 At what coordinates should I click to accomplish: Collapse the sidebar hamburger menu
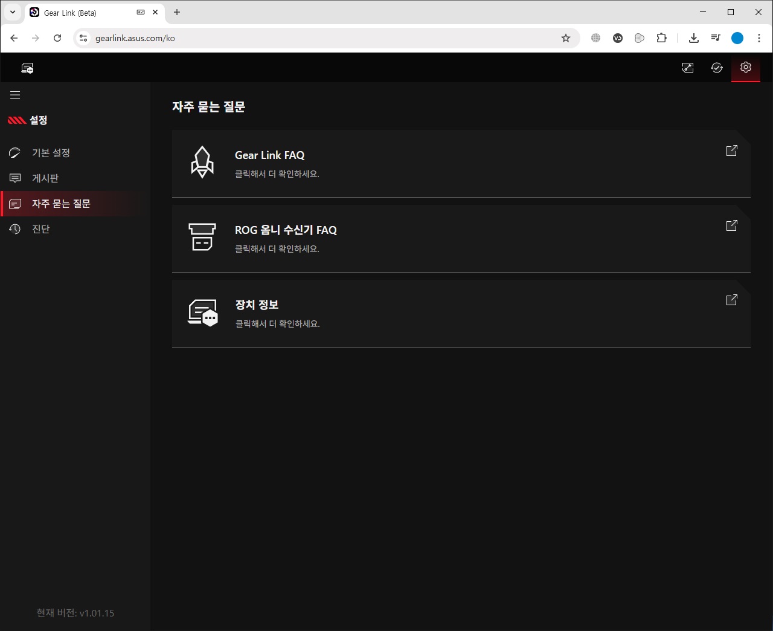[15, 95]
